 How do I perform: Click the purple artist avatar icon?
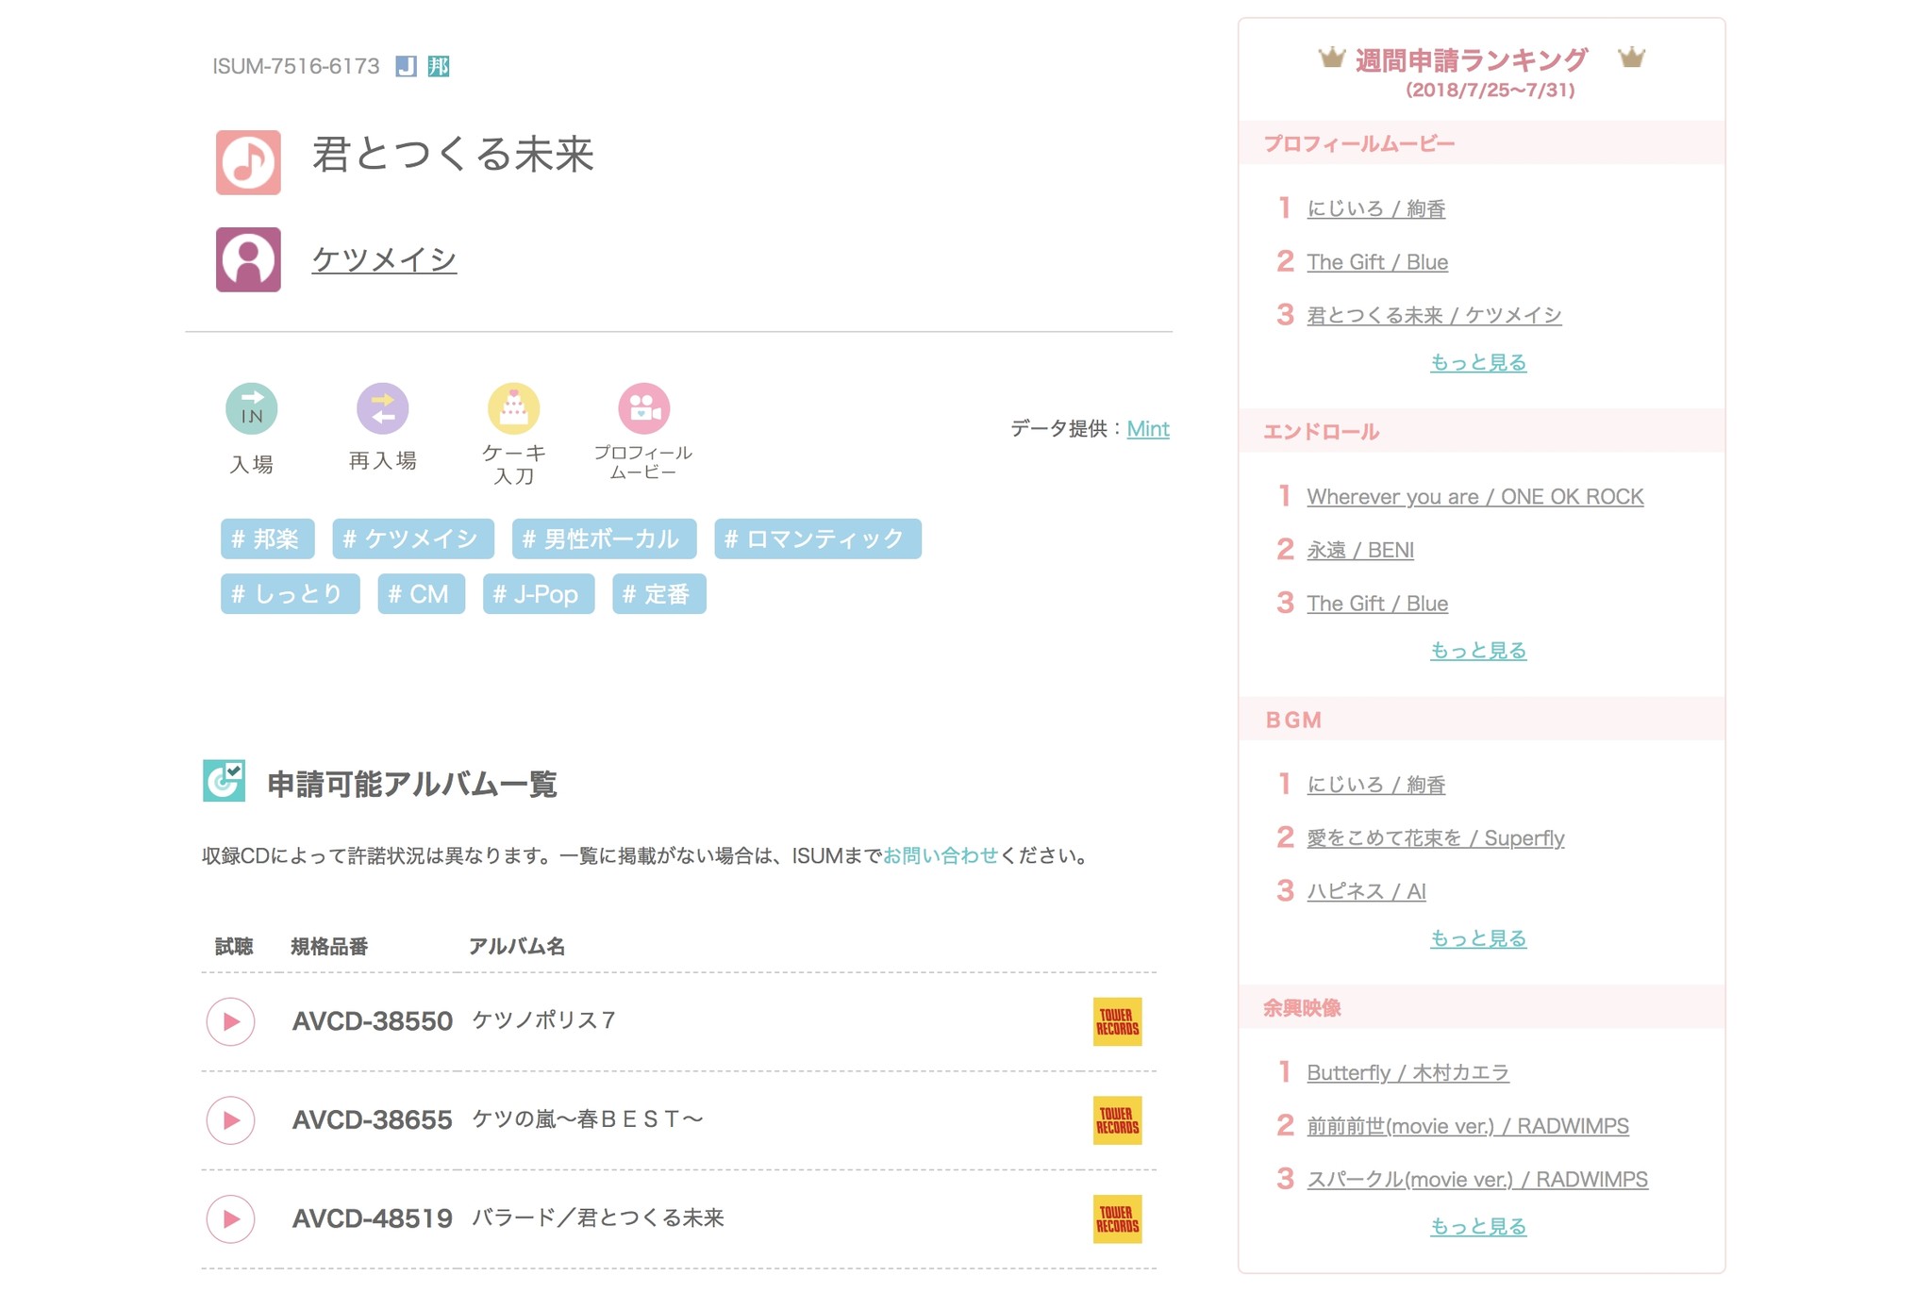tap(248, 259)
